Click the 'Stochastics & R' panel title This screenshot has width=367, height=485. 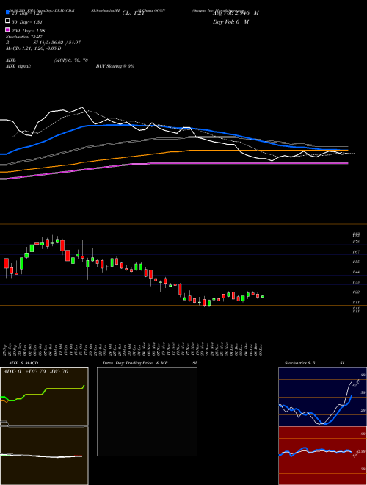coord(299,363)
